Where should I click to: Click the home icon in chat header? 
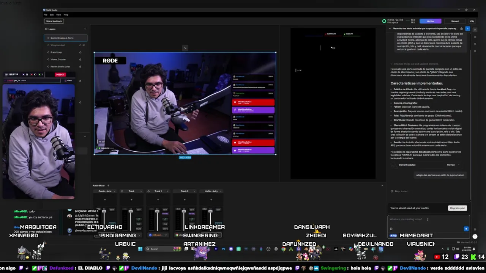(461, 28)
